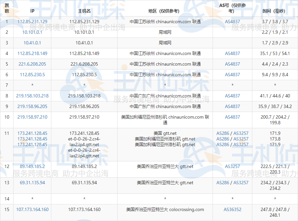Click the IP link 112.85.231.129 in hop 1
The image size is (298, 221).
coord(32,22)
